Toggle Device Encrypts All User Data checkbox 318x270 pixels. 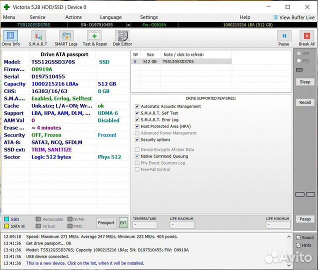coord(137,149)
